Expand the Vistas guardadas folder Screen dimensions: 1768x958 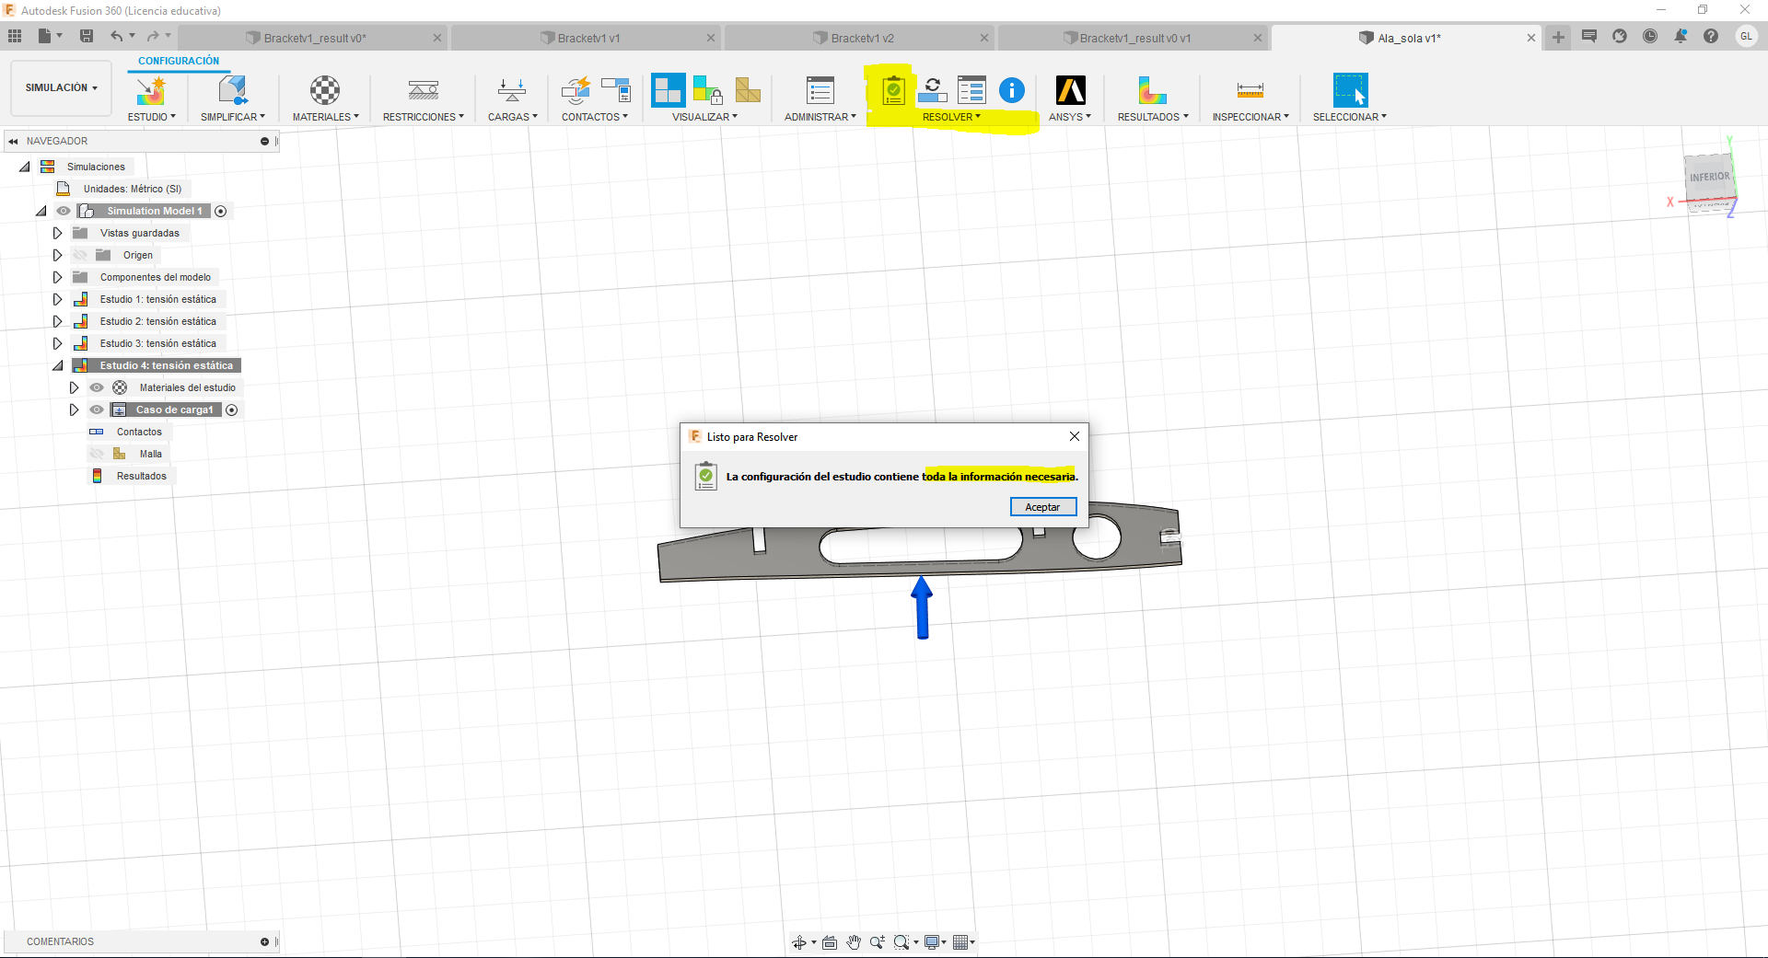(57, 233)
